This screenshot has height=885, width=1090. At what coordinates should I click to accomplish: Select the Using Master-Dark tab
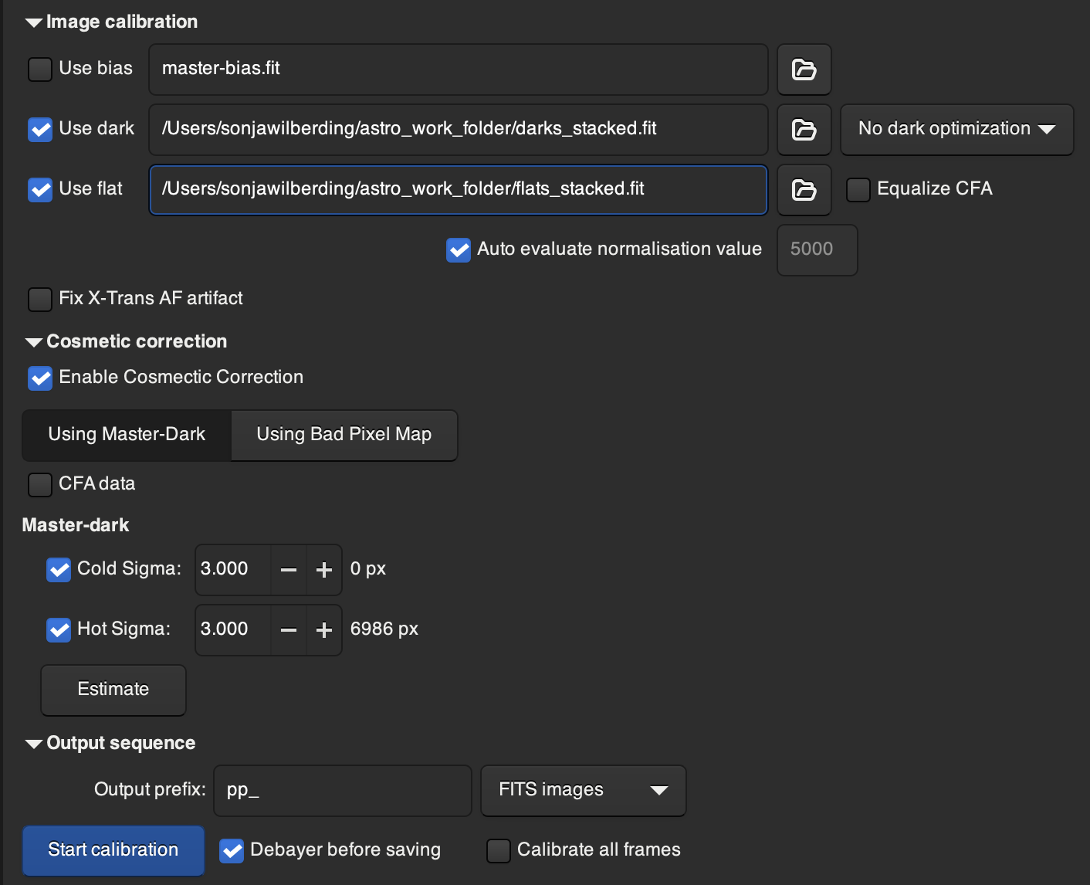tap(127, 435)
